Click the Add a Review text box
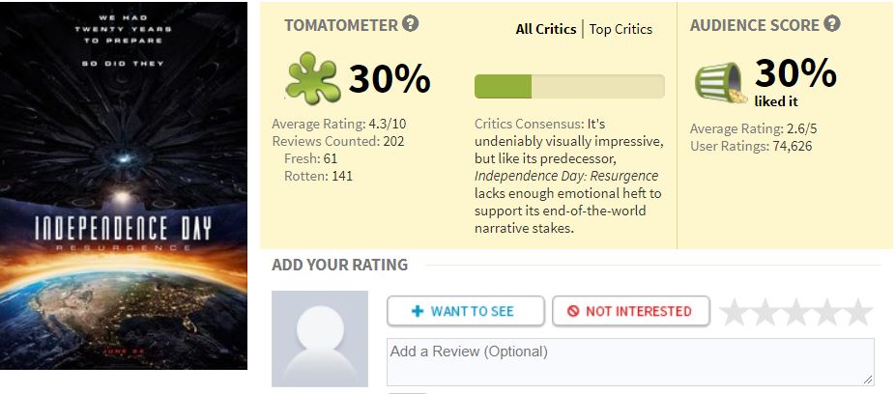This screenshot has height=394, width=895. click(x=630, y=362)
